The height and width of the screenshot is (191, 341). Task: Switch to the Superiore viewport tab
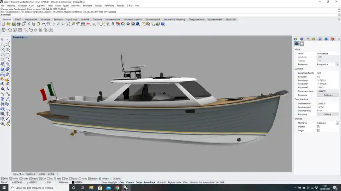31,174
